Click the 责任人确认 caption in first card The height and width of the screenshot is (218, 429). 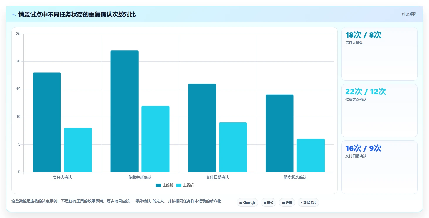tap(354, 43)
